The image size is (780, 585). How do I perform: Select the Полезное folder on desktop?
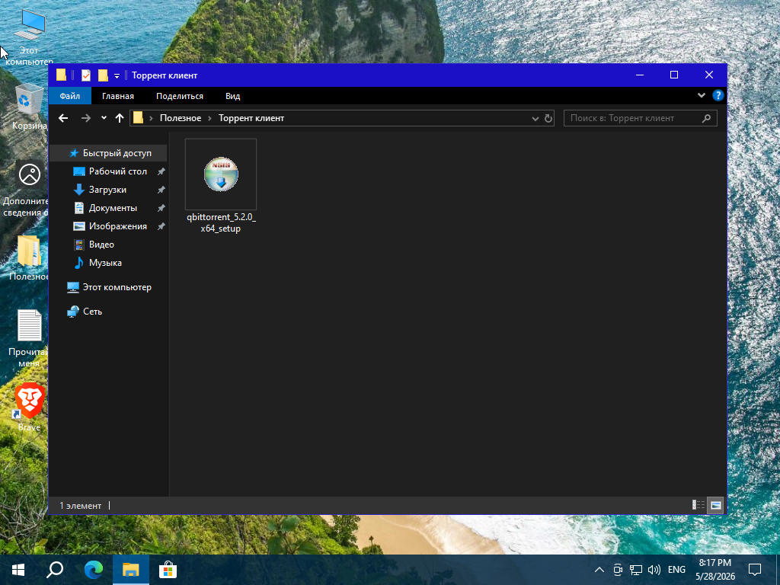(x=29, y=257)
